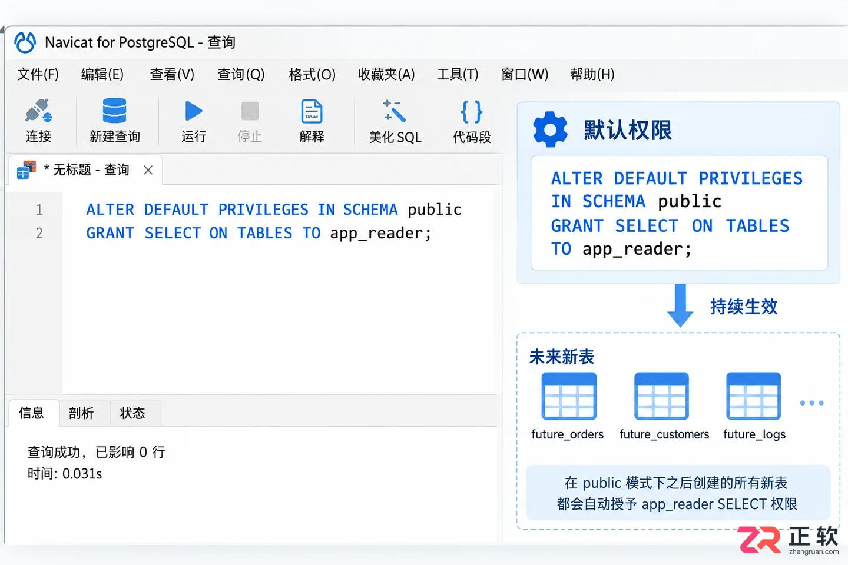
Task: Click the future_orders label
Action: point(567,434)
